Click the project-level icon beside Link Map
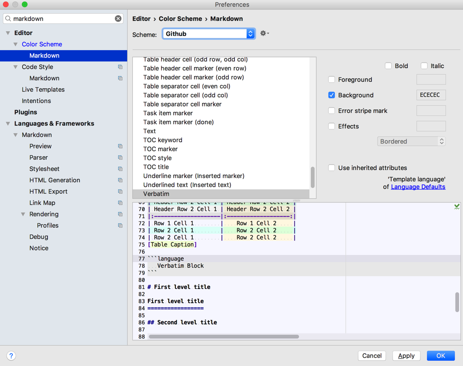 pos(120,203)
